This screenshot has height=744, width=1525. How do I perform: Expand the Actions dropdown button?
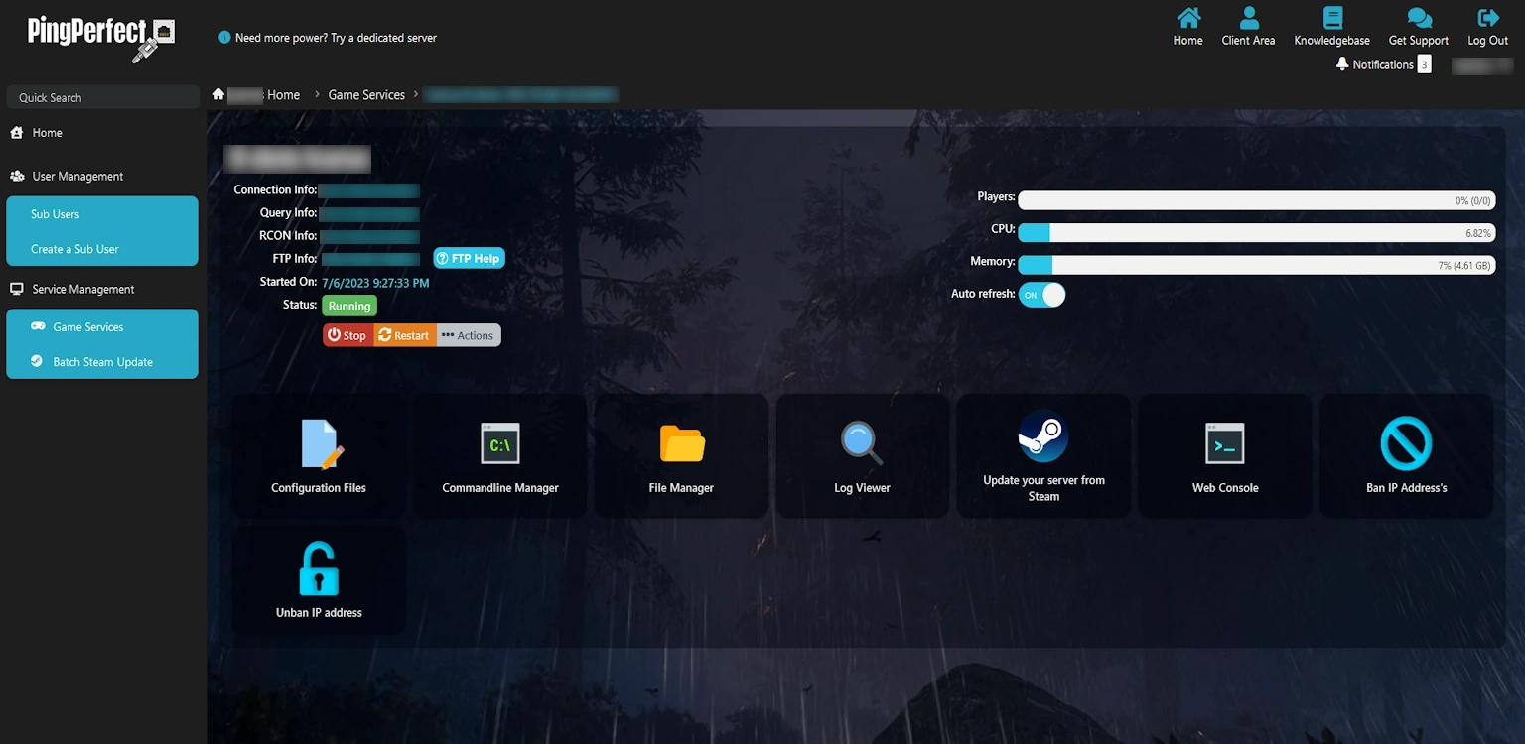[468, 335]
